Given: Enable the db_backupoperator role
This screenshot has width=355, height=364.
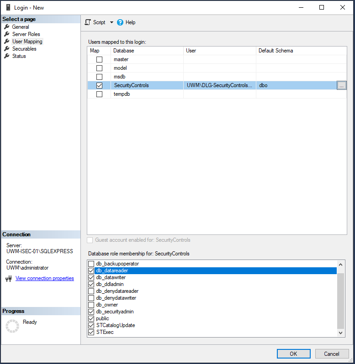Looking at the screenshot, I should pos(91,264).
